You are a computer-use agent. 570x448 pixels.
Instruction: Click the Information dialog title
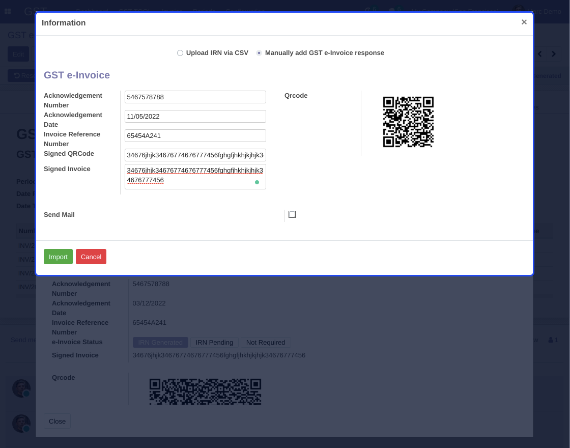pos(64,22)
